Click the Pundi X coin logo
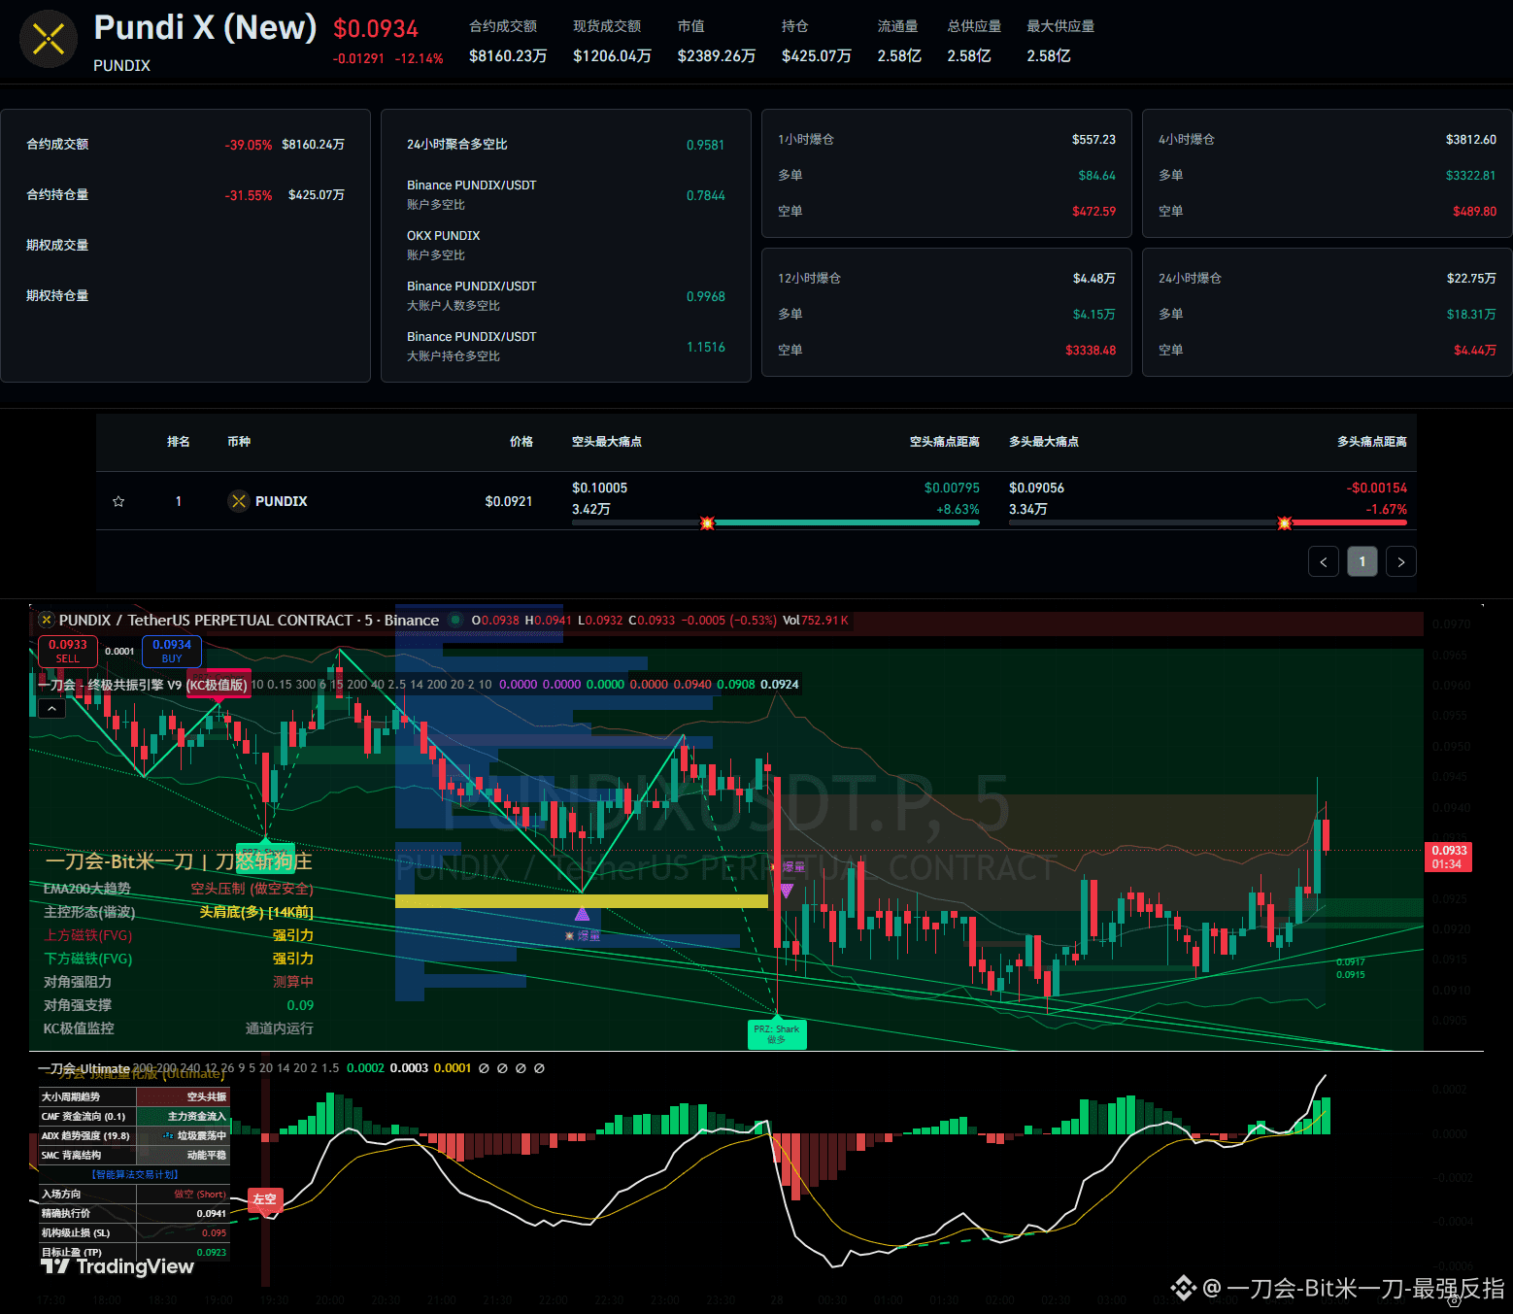Viewport: 1513px width, 1314px height. 49,39
